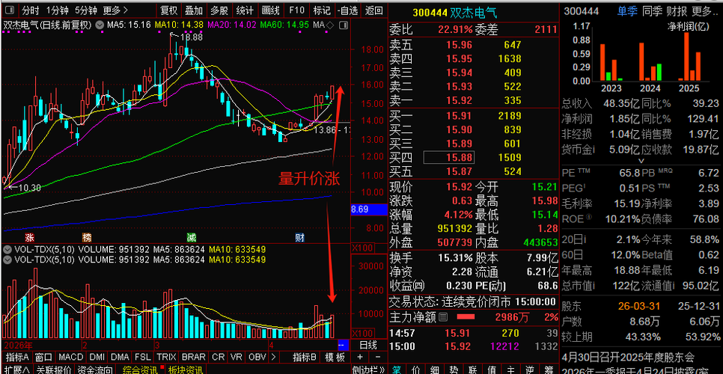The height and width of the screenshot is (374, 723).
Task: Click the 标记 mark button
Action: (321, 10)
